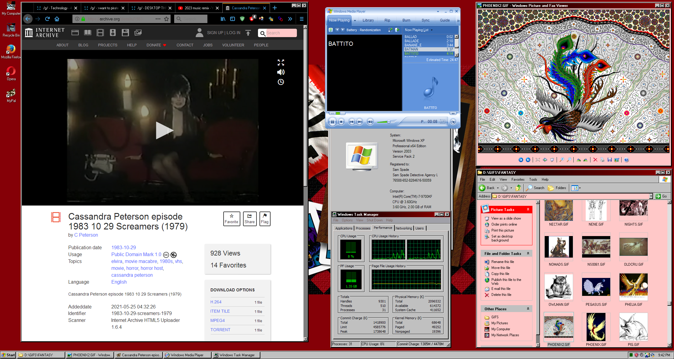The width and height of the screenshot is (674, 359).
Task: Select the BATMAN track in playlist
Action: pyautogui.click(x=429, y=49)
